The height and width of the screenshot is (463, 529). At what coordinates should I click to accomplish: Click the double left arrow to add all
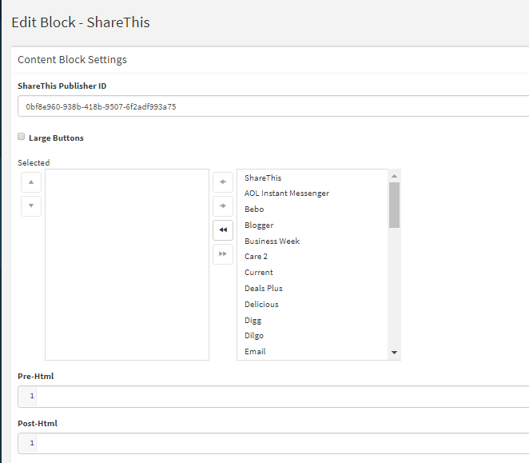pos(223,230)
